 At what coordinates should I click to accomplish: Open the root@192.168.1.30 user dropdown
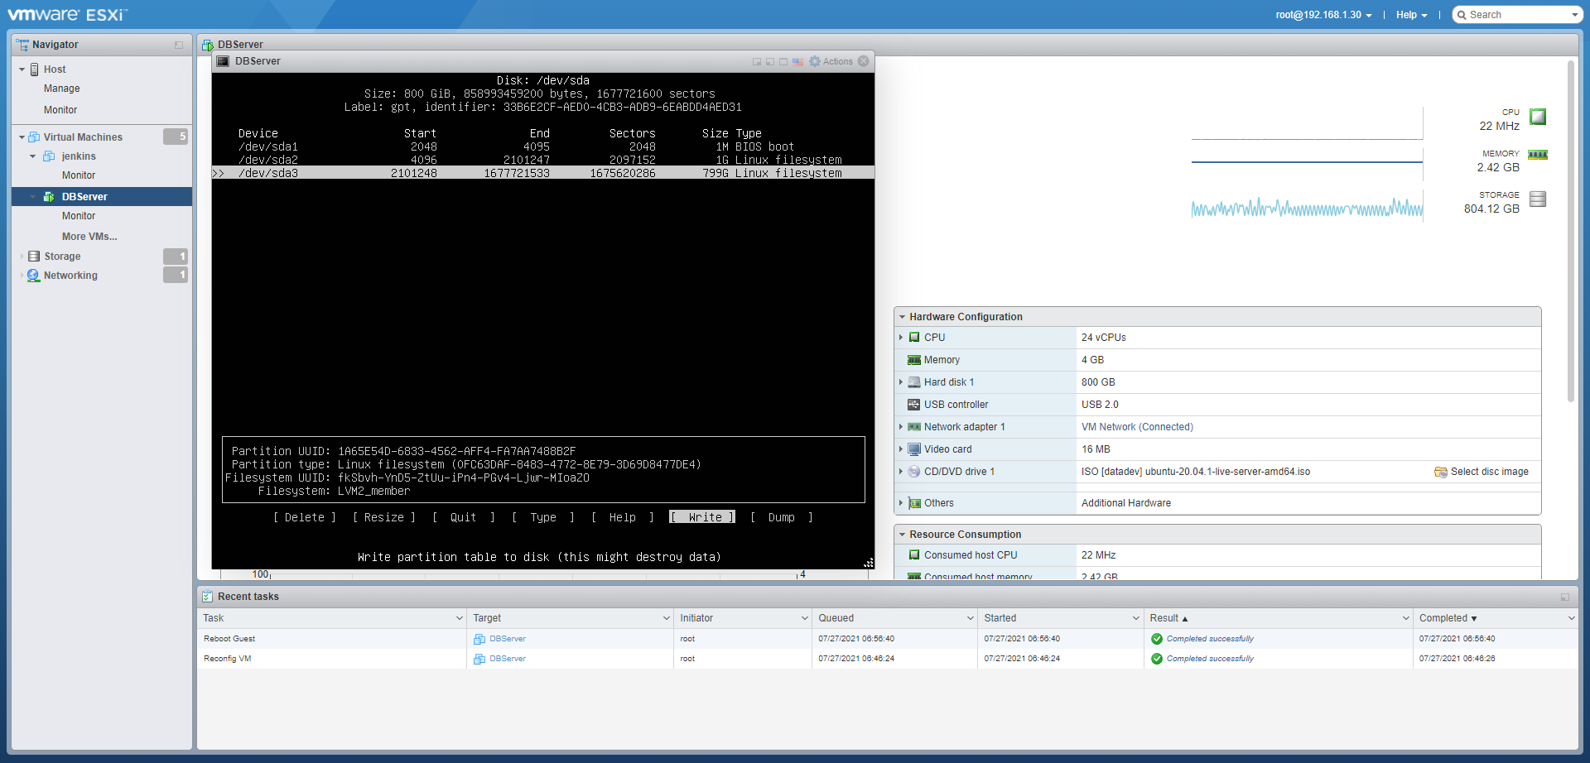(1323, 15)
